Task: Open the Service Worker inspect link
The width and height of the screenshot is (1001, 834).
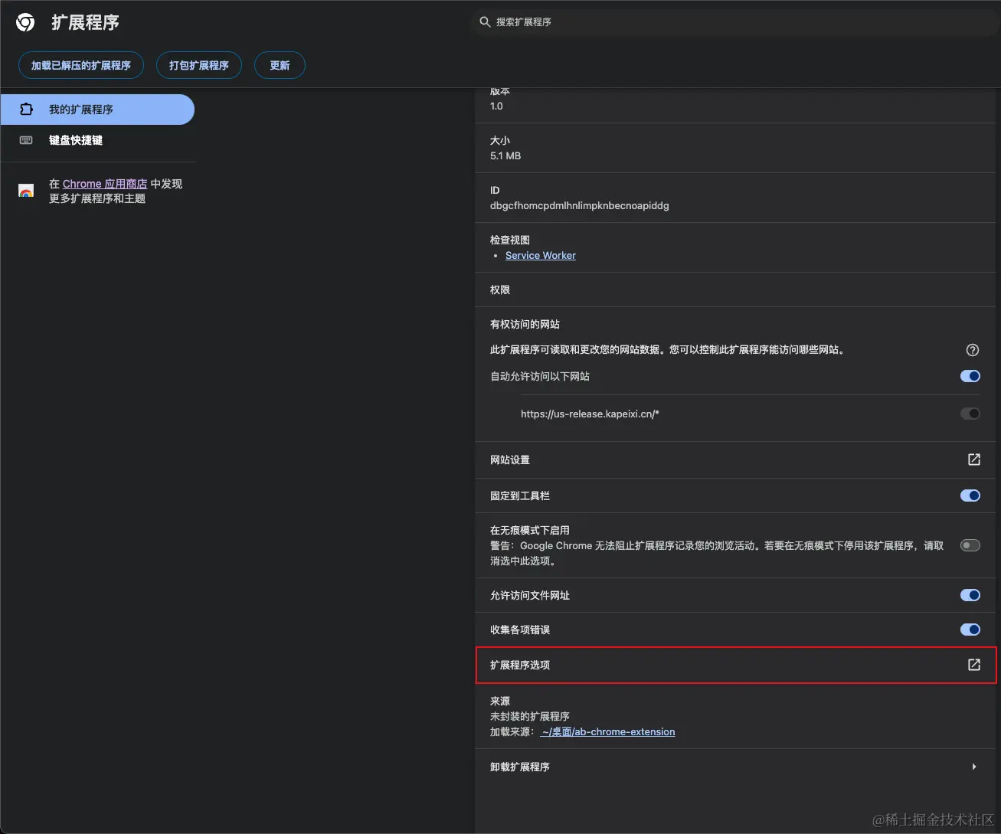Action: (541, 255)
